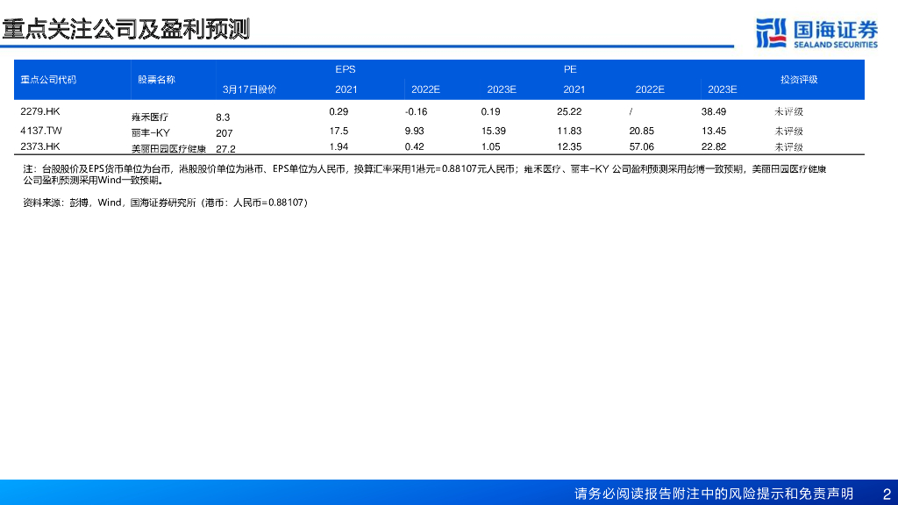This screenshot has height=505, width=898.
Task: Click the 3月17日股价 column header
Action: click(x=250, y=89)
